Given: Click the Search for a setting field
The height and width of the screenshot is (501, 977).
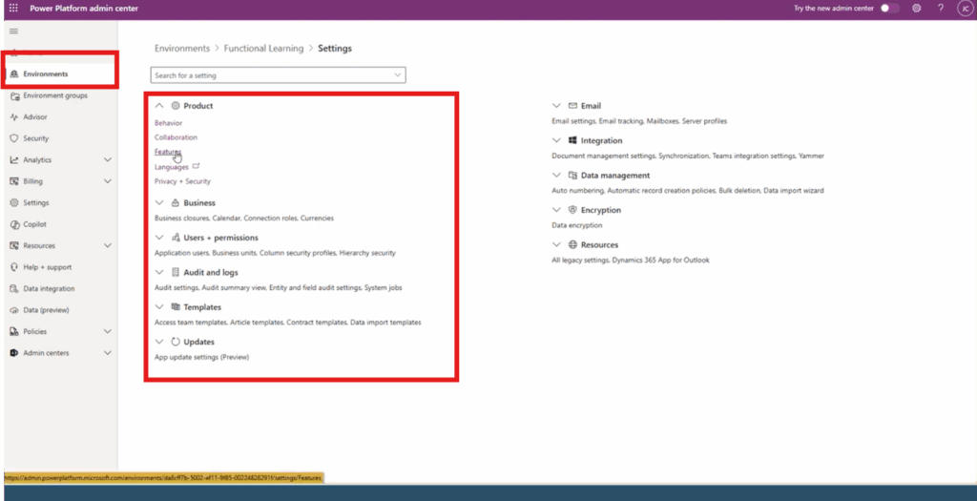Looking at the screenshot, I should [x=278, y=75].
